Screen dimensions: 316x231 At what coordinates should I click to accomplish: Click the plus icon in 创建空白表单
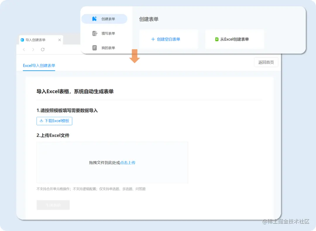(x=153, y=39)
